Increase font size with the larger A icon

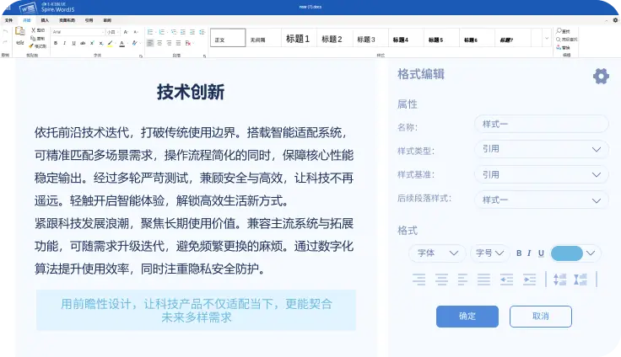[126, 32]
